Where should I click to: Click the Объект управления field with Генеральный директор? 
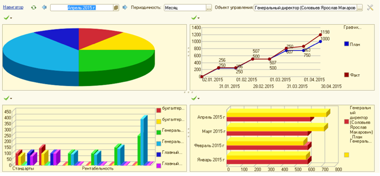click(x=305, y=8)
